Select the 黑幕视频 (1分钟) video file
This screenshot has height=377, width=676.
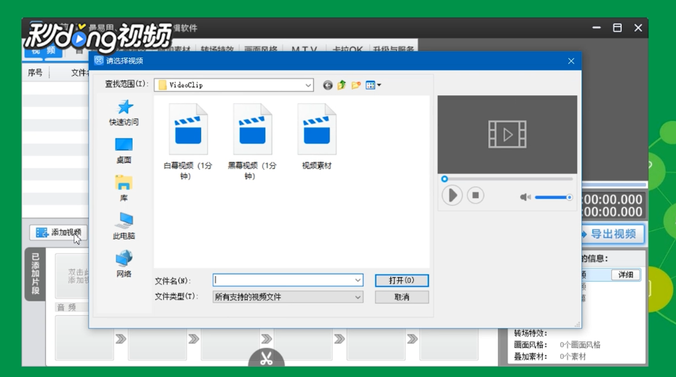point(252,141)
